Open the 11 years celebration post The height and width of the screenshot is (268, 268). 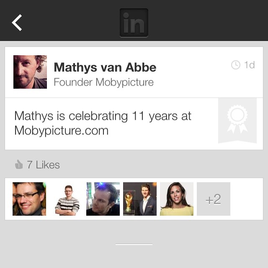pos(103,123)
